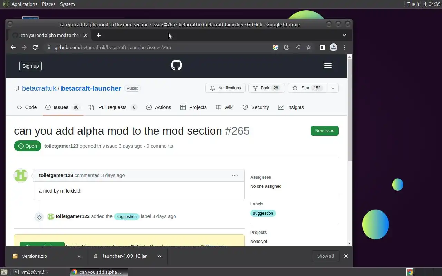442x276 pixels.
Task: Click the browser back arrow
Action: click(x=13, y=47)
